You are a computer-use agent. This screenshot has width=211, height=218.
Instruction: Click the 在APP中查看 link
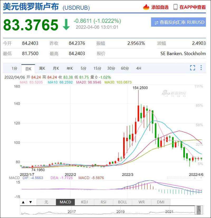(x=193, y=7)
